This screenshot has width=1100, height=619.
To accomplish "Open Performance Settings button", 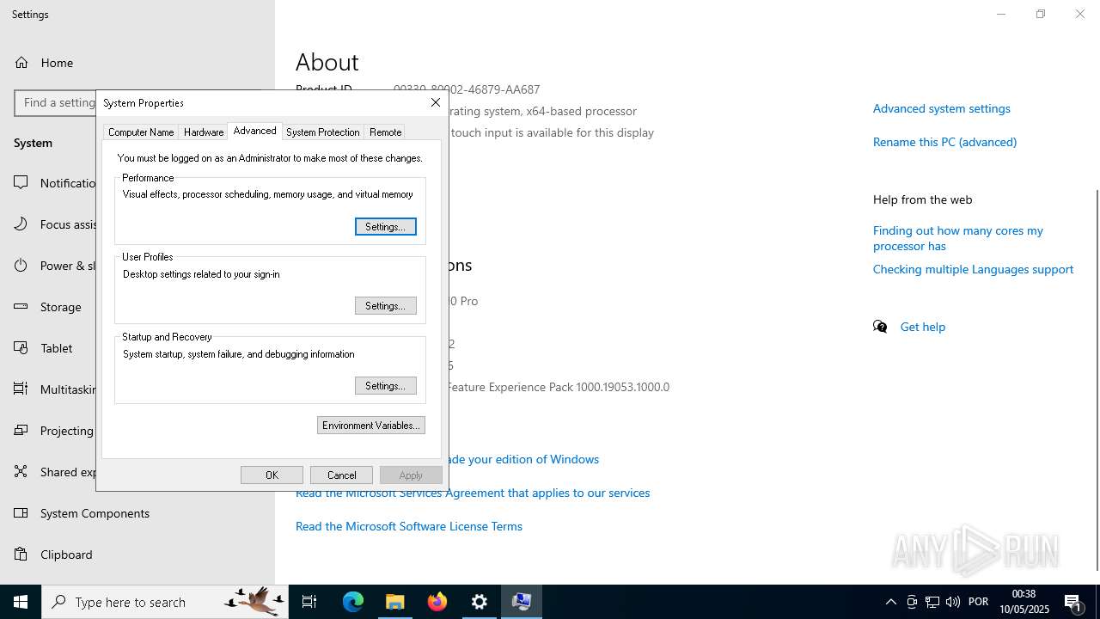I will tap(385, 227).
